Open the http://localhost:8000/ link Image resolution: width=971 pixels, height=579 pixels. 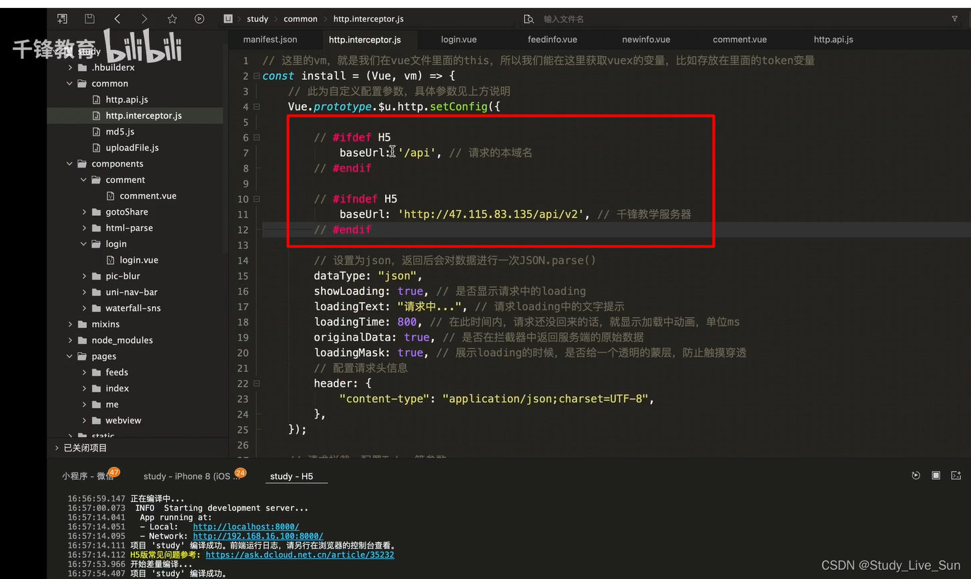[x=246, y=526]
